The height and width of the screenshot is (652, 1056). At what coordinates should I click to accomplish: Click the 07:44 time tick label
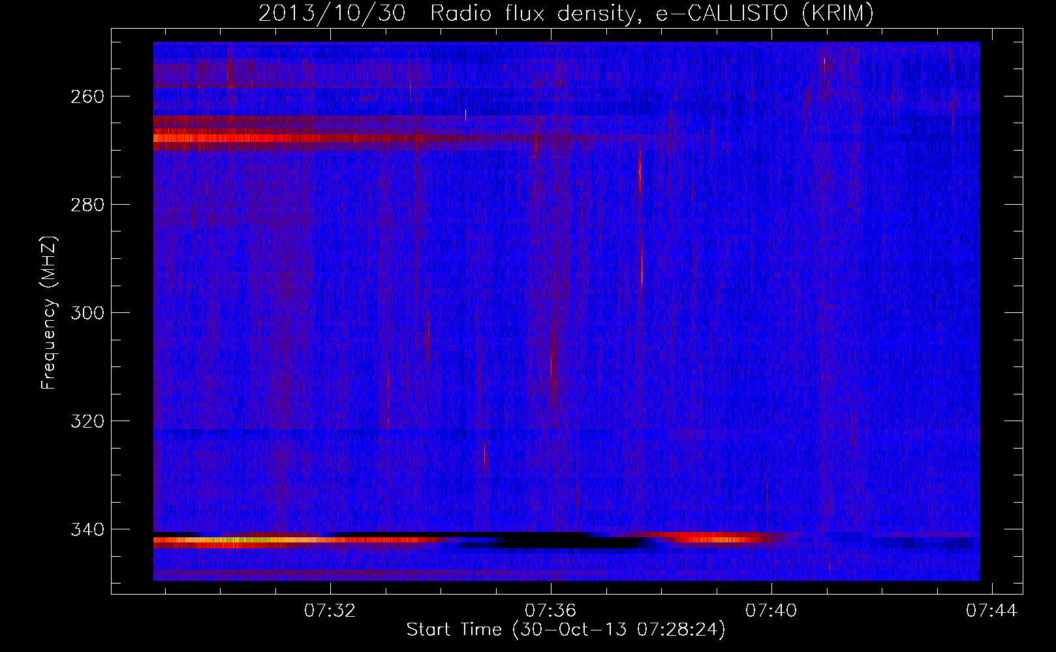click(992, 611)
